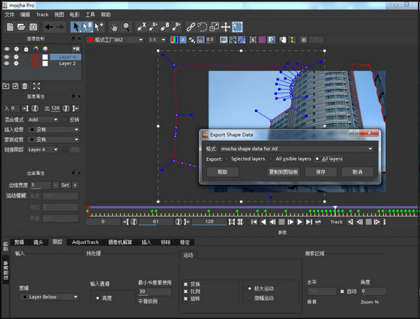Toggle the 反转 checkbox beside blend mode

pyautogui.click(x=65, y=120)
